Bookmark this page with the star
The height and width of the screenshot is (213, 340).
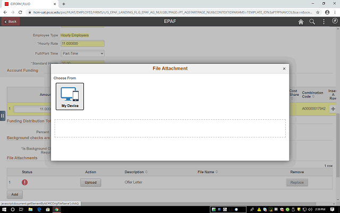[x=318, y=12]
